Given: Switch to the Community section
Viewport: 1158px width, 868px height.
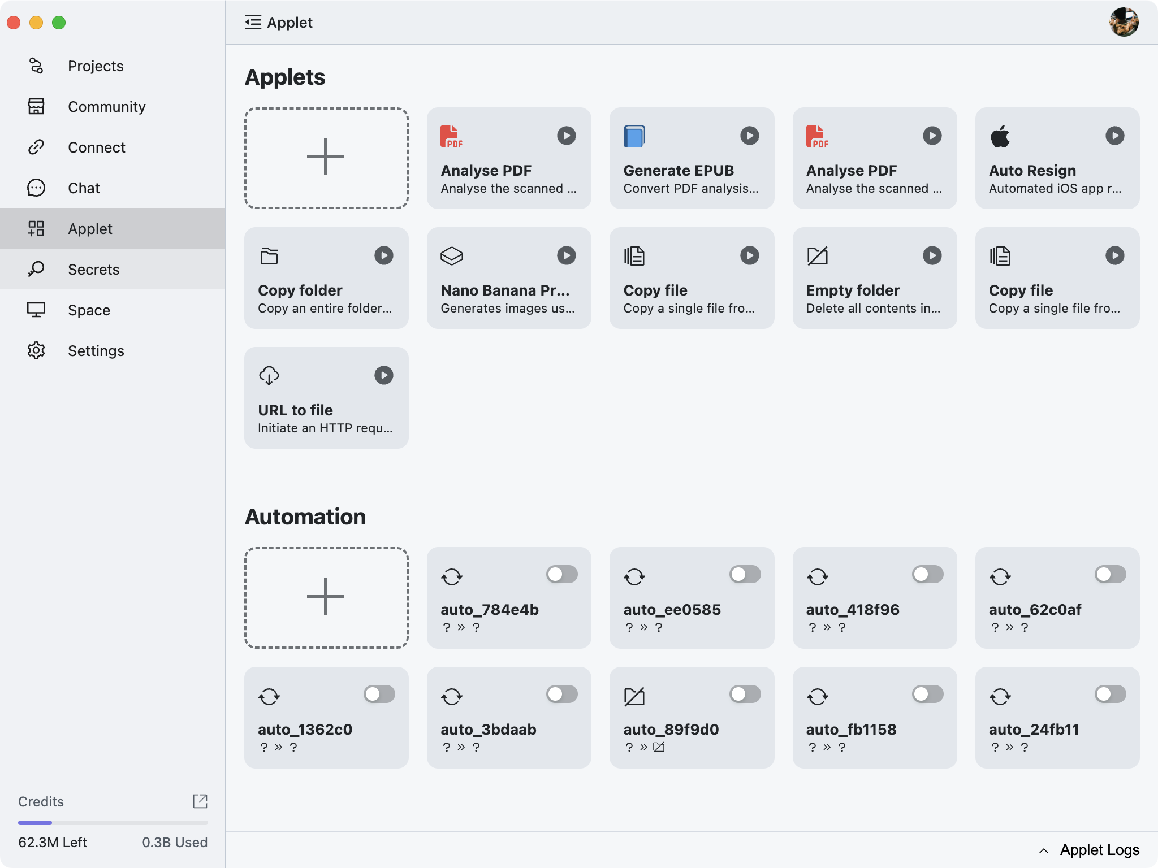Looking at the screenshot, I should coord(107,106).
